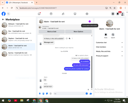
Task: Jump to latest message down arrow
Action: pyautogui.click(x=92, y=89)
